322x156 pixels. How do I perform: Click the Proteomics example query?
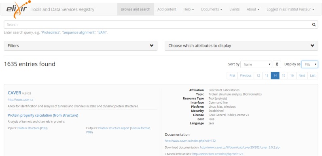point(51,32)
